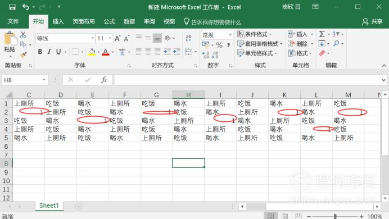Select the Sheet1 tab

coord(49,206)
